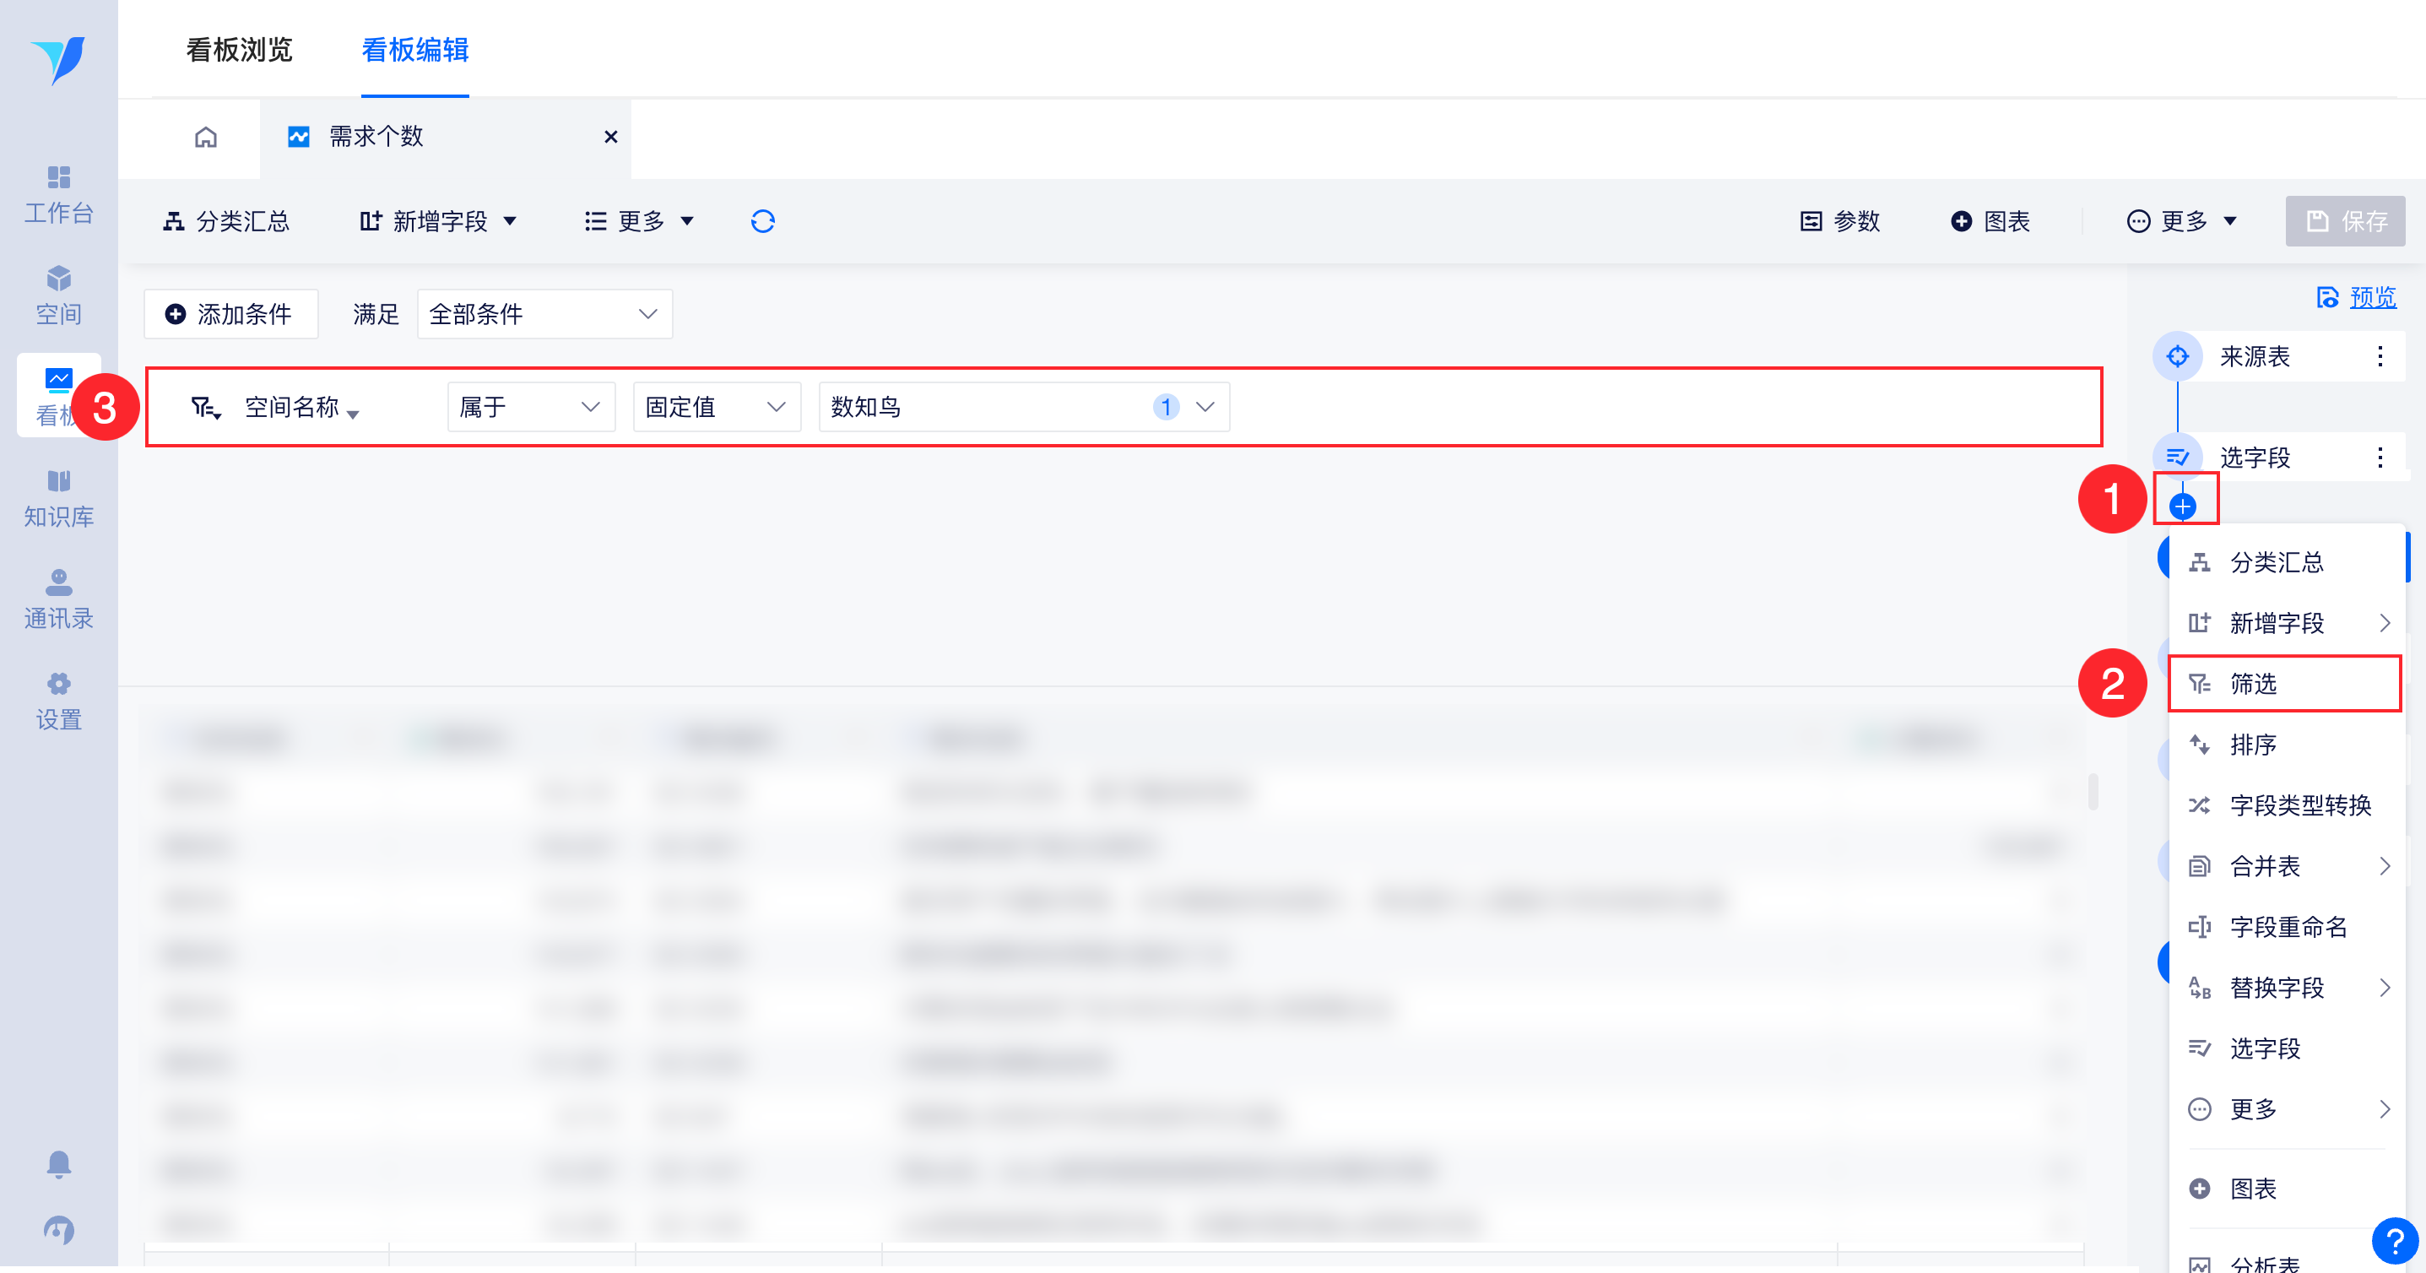Expand the 全部条件 dropdown
This screenshot has height=1273, width=2426.
(x=544, y=313)
